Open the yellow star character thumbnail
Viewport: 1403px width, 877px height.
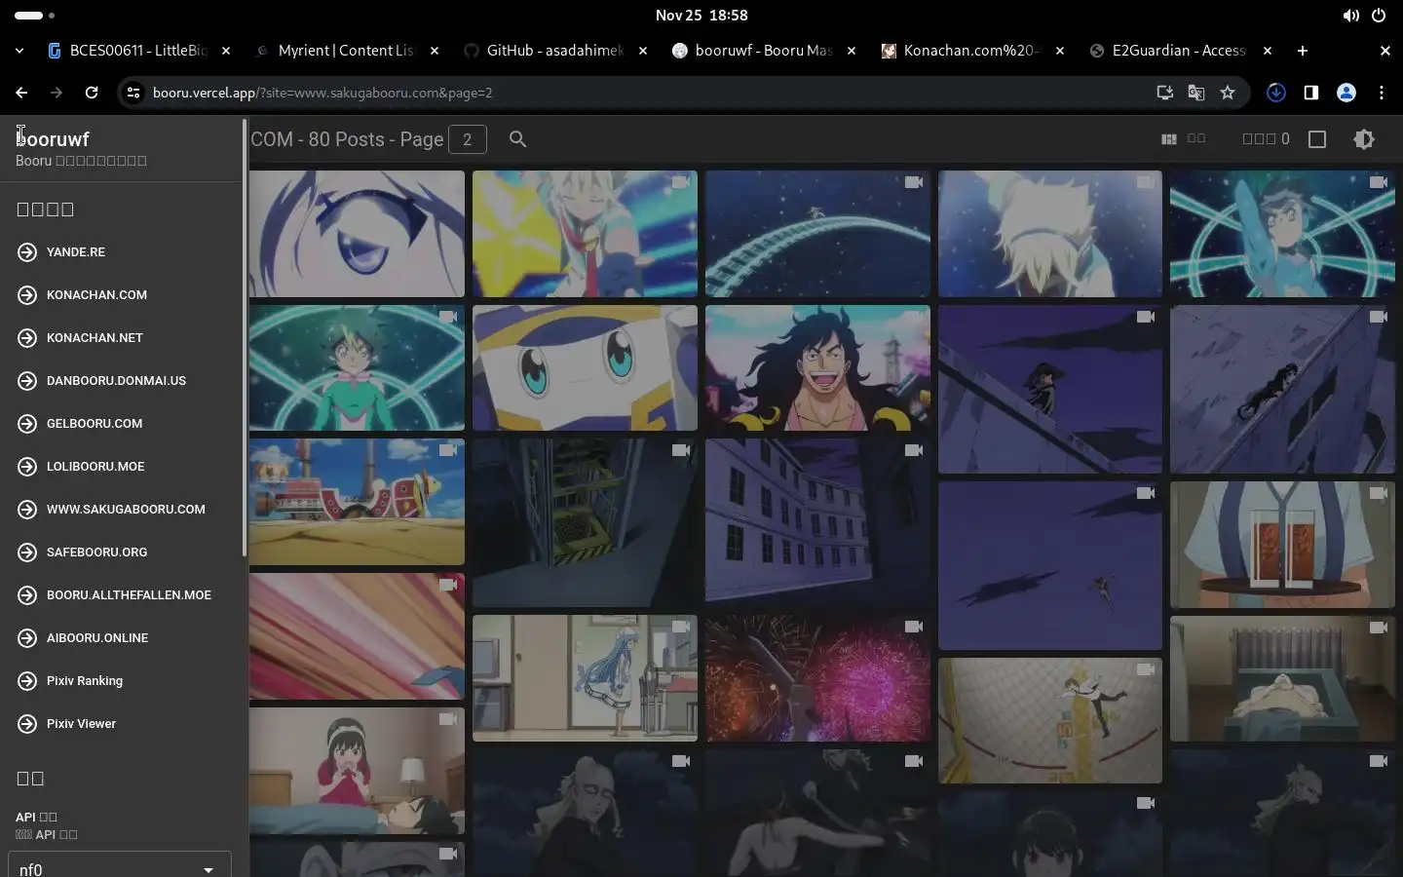click(x=585, y=234)
